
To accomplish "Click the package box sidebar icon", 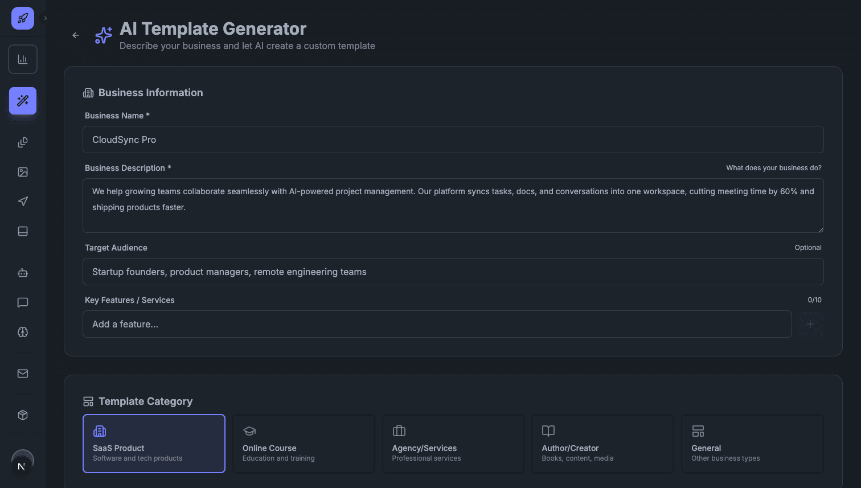I will coord(23,415).
